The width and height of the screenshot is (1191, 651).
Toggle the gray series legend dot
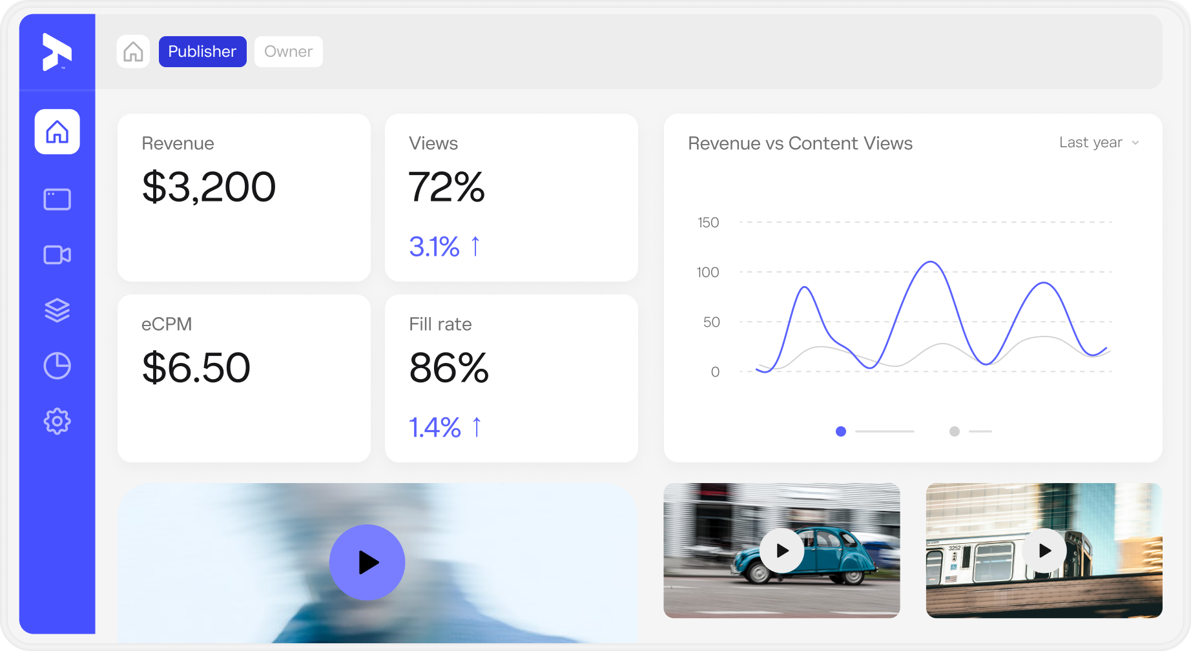tap(955, 431)
